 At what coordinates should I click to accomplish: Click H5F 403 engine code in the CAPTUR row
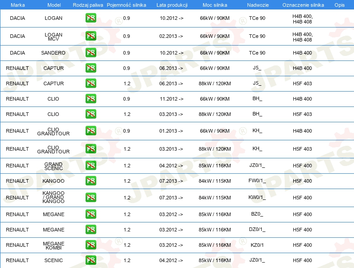pos(302,83)
